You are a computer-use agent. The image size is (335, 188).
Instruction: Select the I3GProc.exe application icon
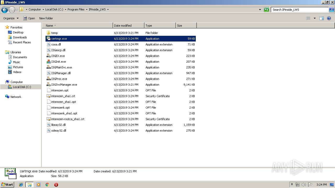click(x=48, y=79)
